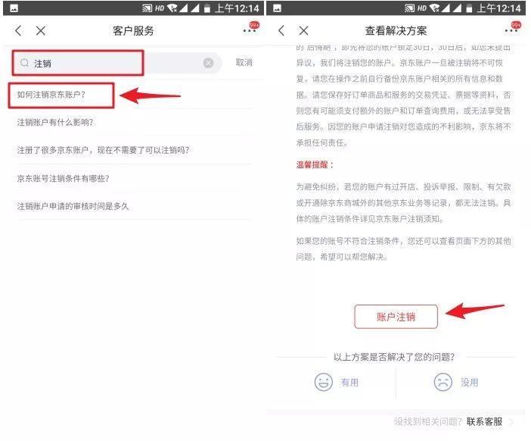The height and width of the screenshot is (441, 531).
Task: Tap the picture notification icon in left status bar
Action: click(x=14, y=8)
